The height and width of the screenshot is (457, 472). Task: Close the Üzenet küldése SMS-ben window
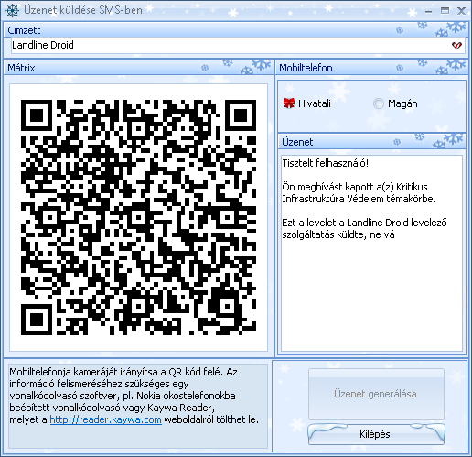click(461, 11)
